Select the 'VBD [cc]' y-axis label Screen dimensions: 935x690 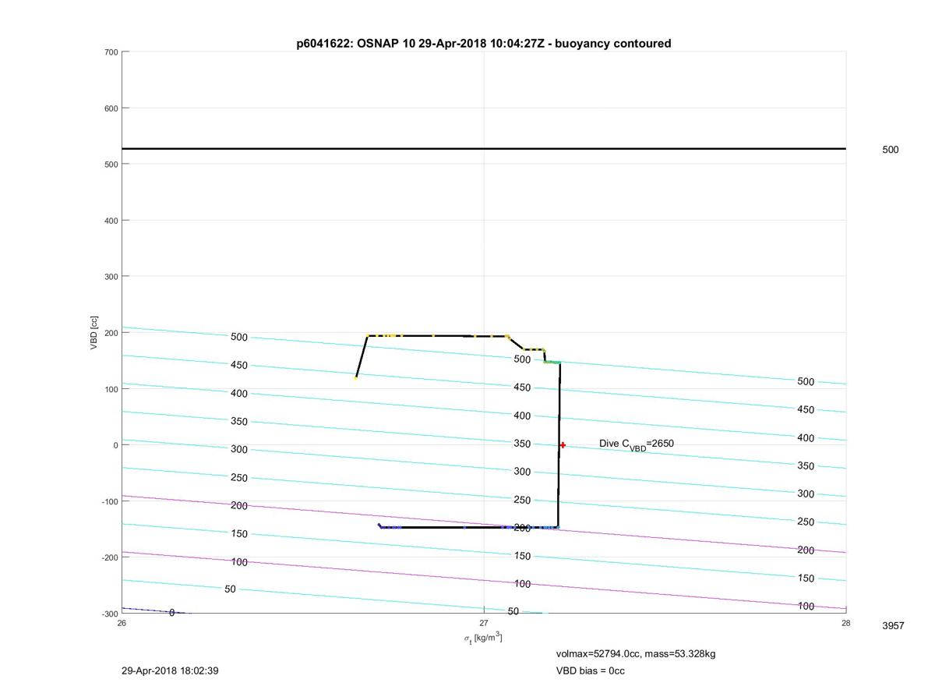pyautogui.click(x=94, y=333)
